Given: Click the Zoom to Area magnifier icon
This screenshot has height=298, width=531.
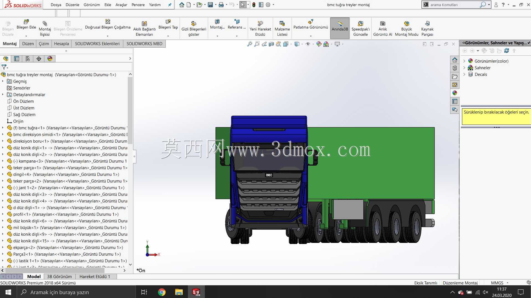Looking at the screenshot, I should coord(257,44).
